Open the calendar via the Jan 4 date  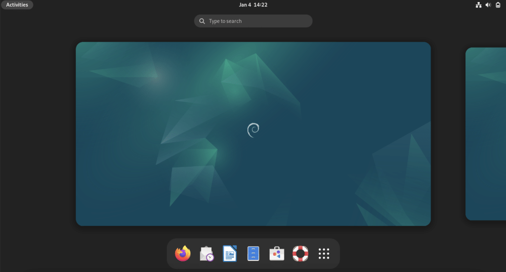pyautogui.click(x=245, y=5)
